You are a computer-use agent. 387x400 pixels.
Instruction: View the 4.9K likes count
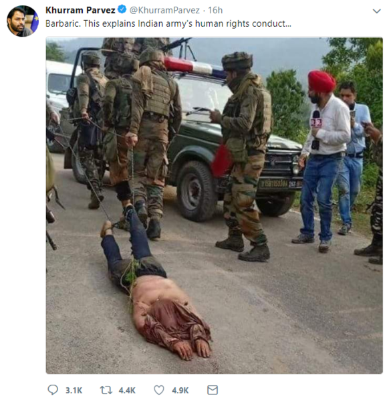coord(180,391)
